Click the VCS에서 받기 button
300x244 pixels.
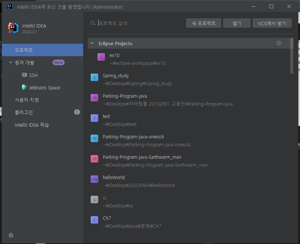272,23
